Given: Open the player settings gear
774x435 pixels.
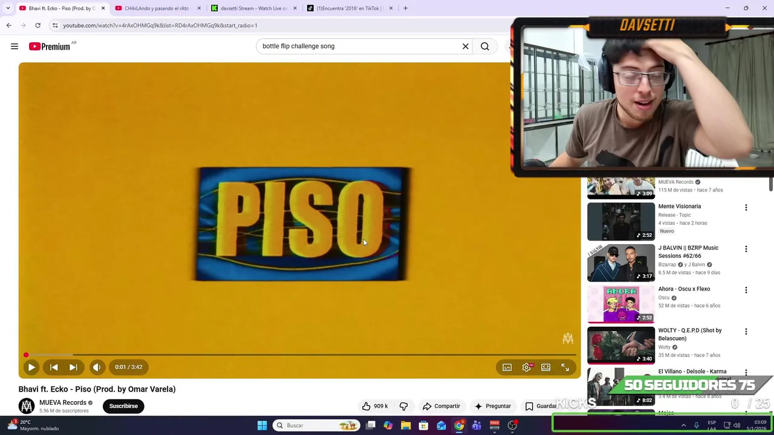Looking at the screenshot, I should pos(527,367).
